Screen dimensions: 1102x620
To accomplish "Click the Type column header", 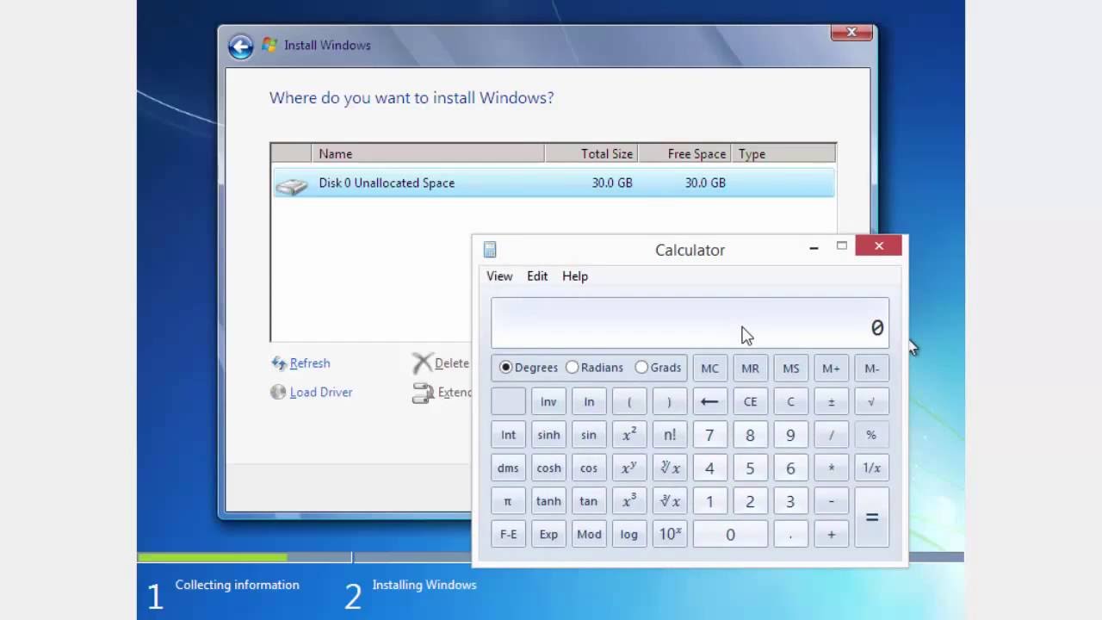I will [x=783, y=154].
